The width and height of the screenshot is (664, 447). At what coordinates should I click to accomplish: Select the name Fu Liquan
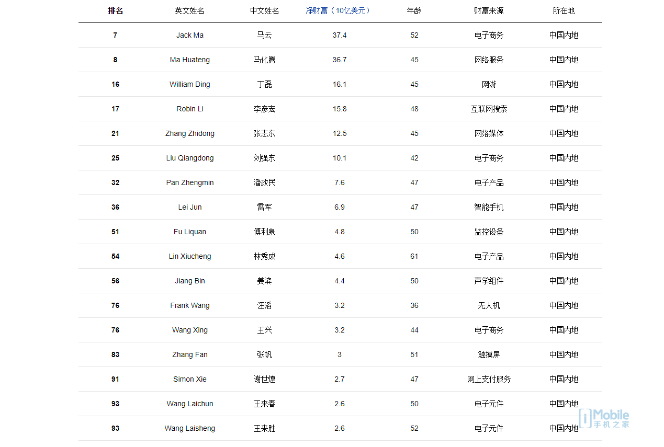(x=190, y=232)
